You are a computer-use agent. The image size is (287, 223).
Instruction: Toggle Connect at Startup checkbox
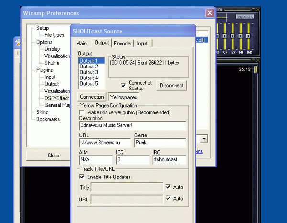click(123, 86)
